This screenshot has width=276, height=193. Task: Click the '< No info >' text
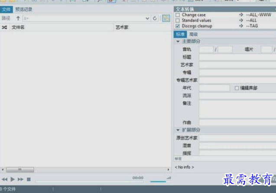(x=185, y=167)
